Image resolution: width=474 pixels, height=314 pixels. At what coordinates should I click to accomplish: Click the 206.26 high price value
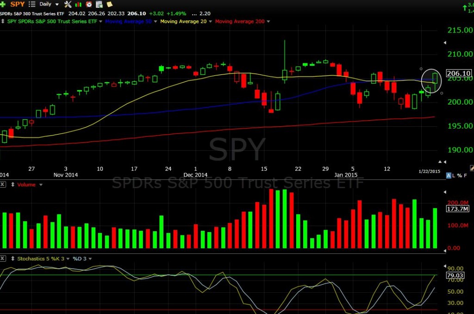click(96, 13)
